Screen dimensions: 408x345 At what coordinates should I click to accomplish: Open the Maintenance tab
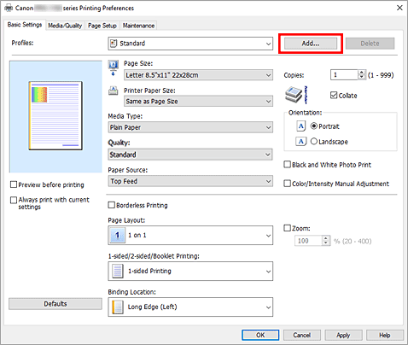coord(138,26)
